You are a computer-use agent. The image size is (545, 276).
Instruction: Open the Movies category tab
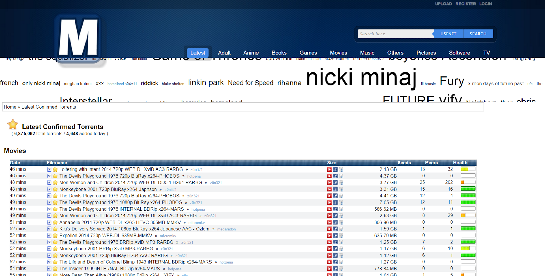click(x=339, y=53)
